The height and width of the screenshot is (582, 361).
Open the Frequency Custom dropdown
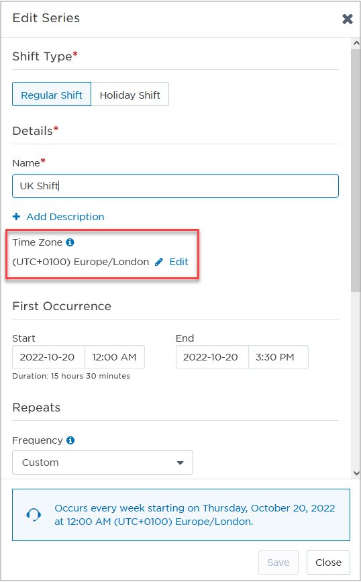click(x=103, y=463)
